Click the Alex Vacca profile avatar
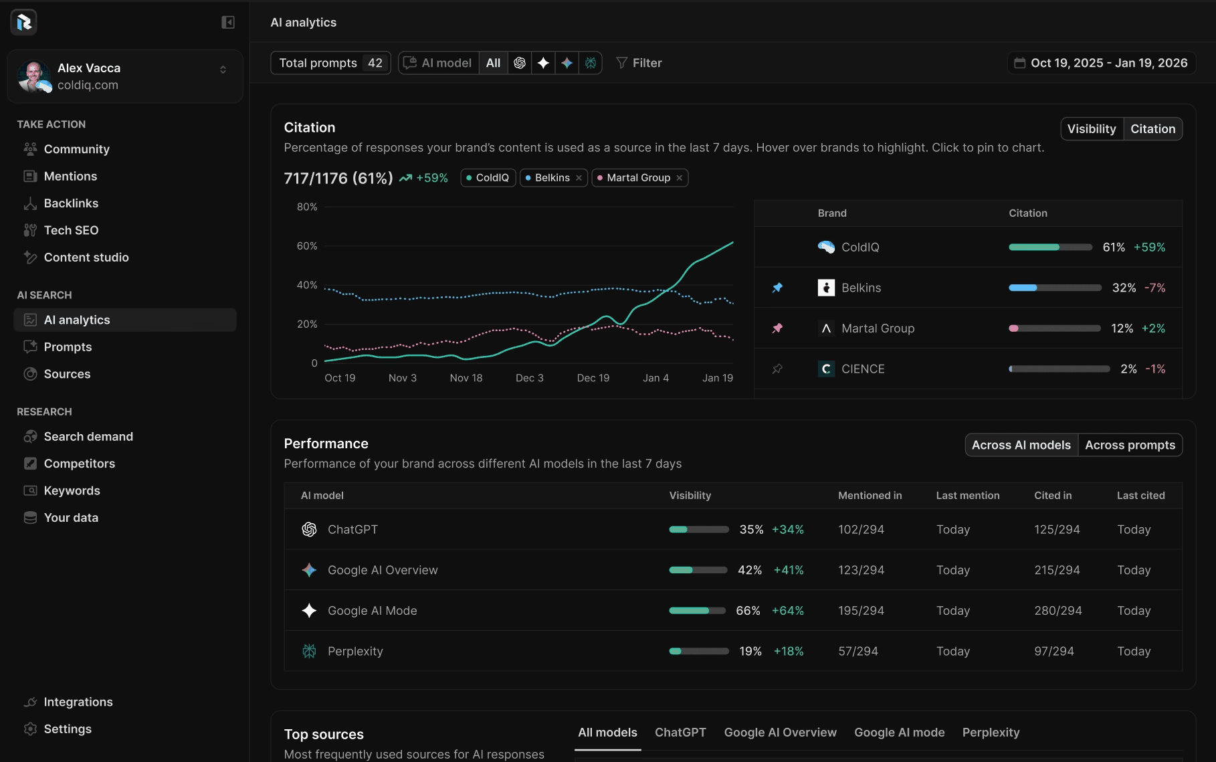1216x762 pixels. [33, 76]
